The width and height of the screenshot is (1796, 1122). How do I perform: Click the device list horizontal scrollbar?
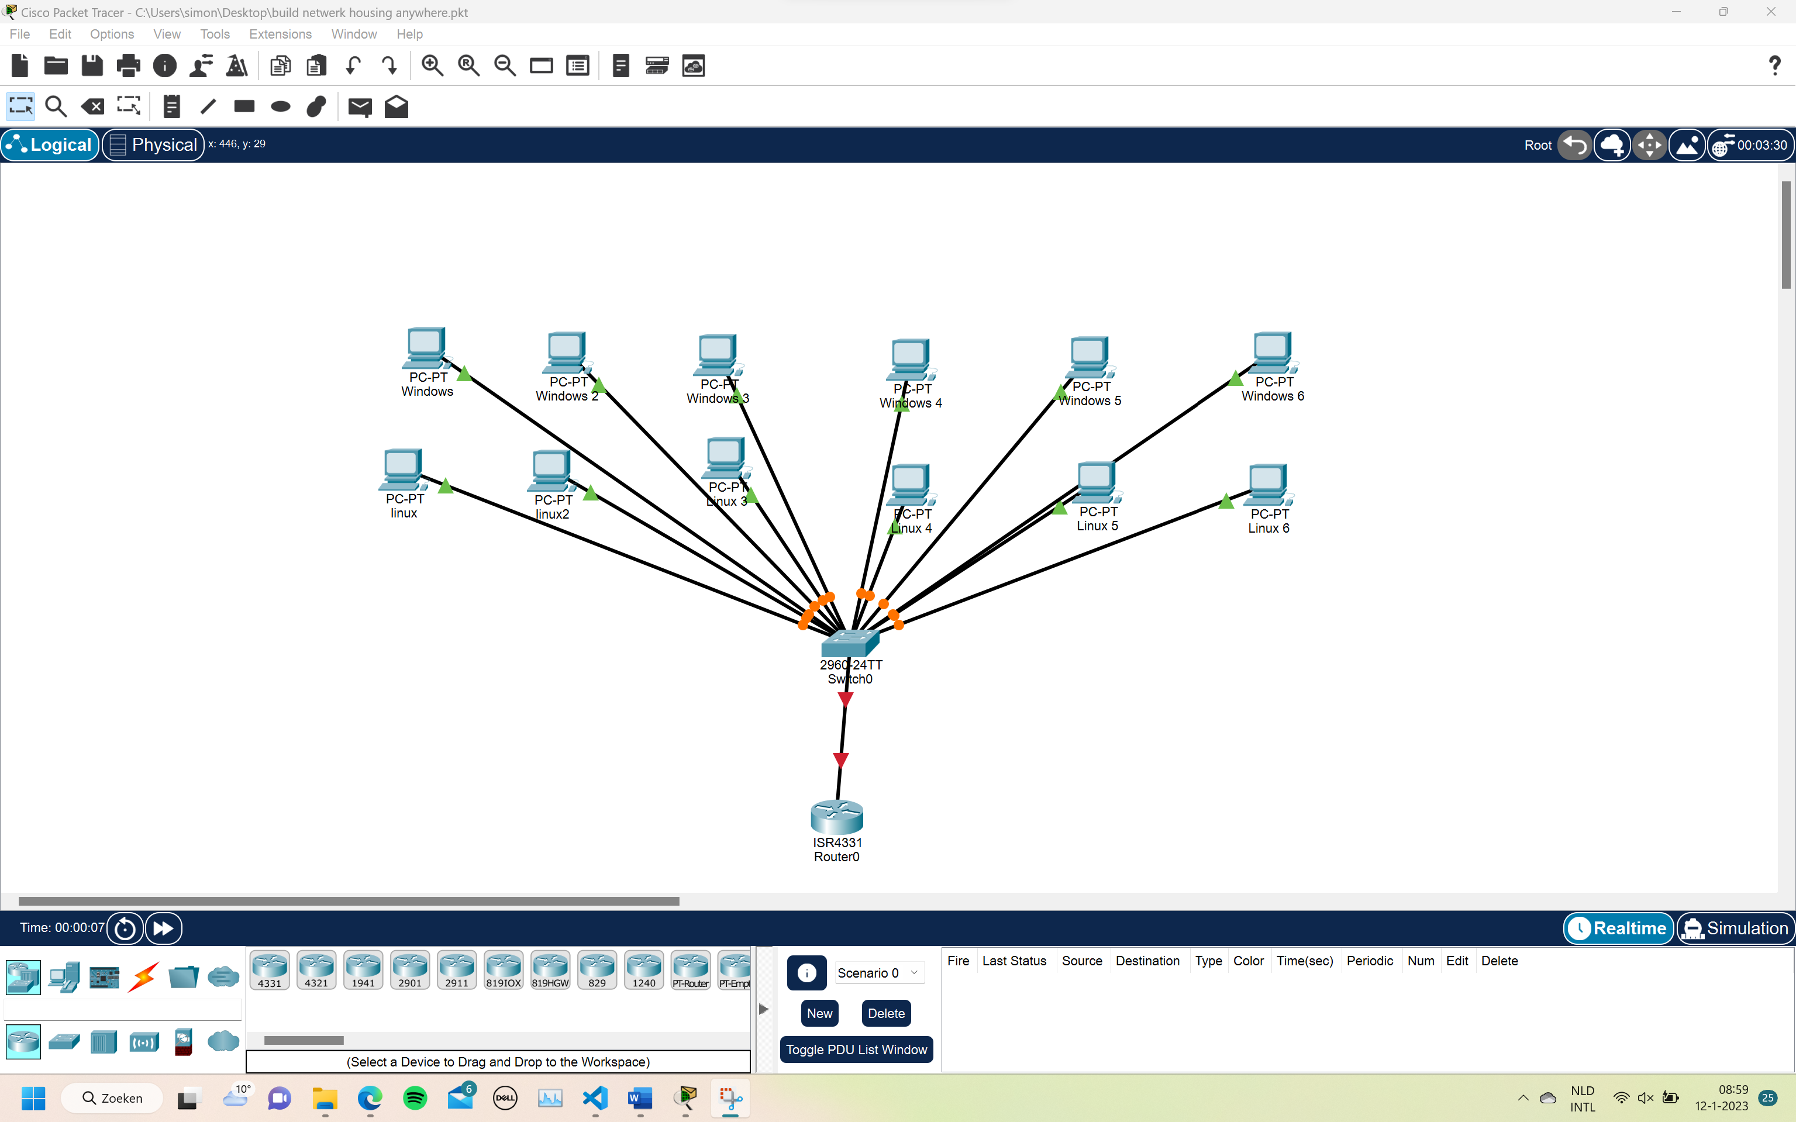click(304, 1040)
